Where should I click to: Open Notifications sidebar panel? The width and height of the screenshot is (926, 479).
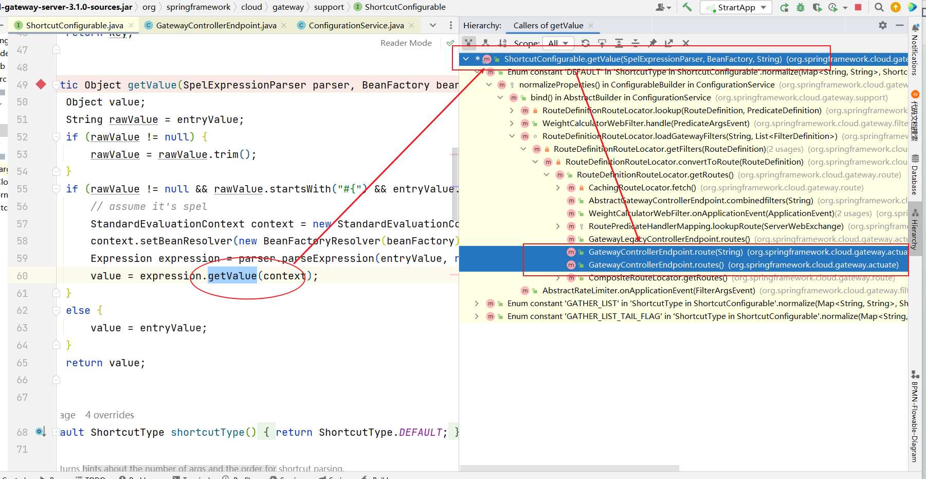915,50
